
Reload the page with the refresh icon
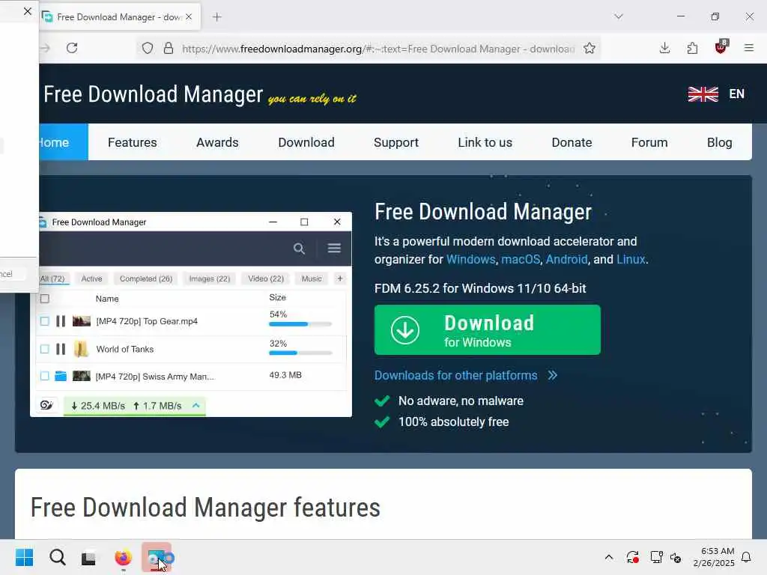(72, 48)
